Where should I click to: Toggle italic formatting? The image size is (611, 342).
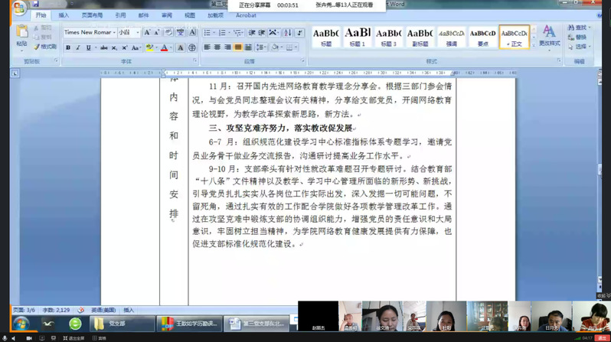click(x=78, y=47)
